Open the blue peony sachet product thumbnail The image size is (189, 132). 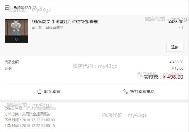click(16, 31)
